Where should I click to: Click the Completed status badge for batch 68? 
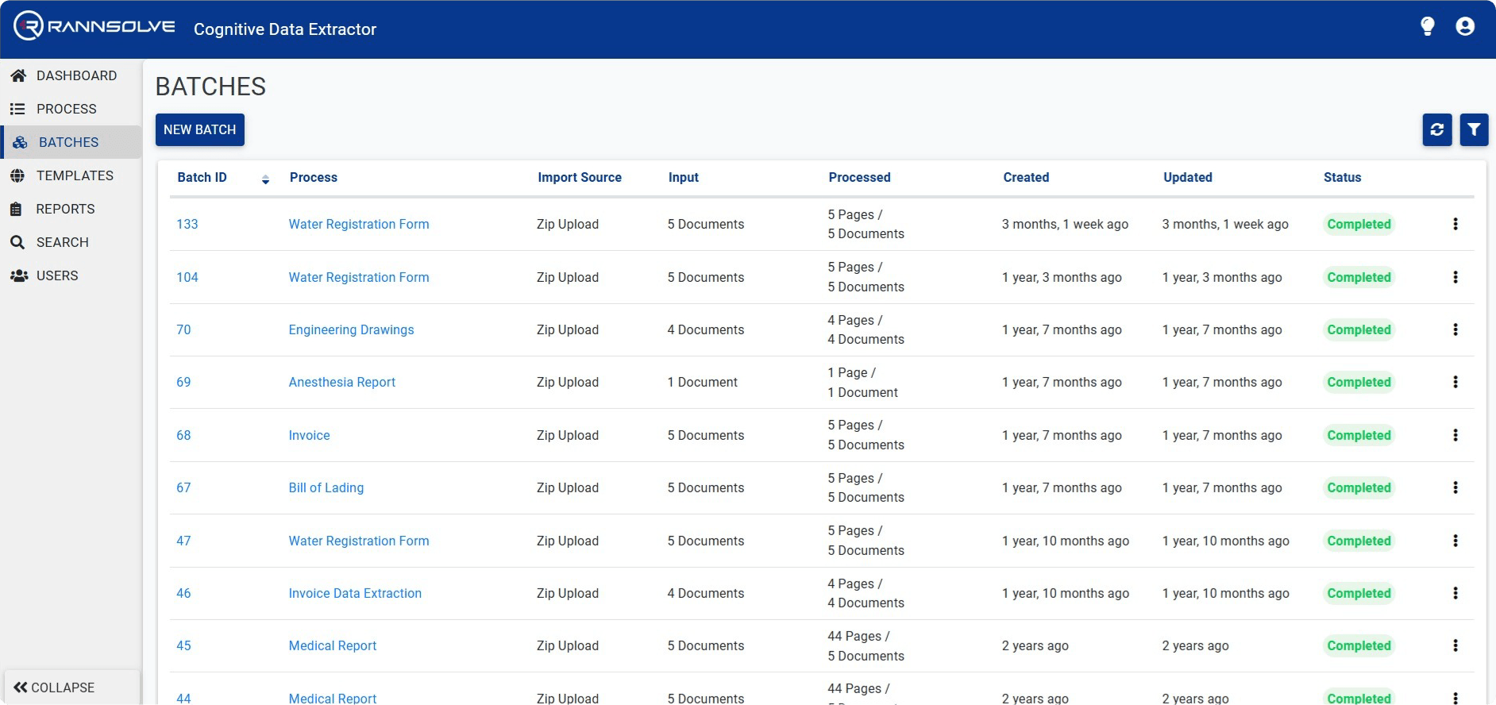1358,435
